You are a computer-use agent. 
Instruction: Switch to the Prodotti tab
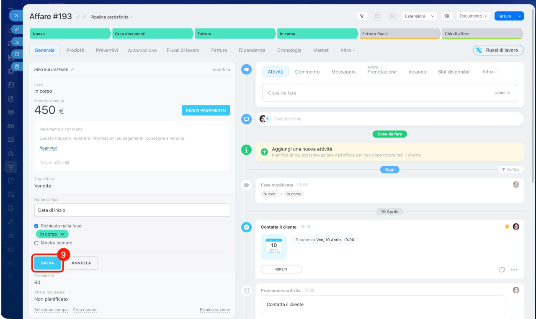tap(75, 50)
